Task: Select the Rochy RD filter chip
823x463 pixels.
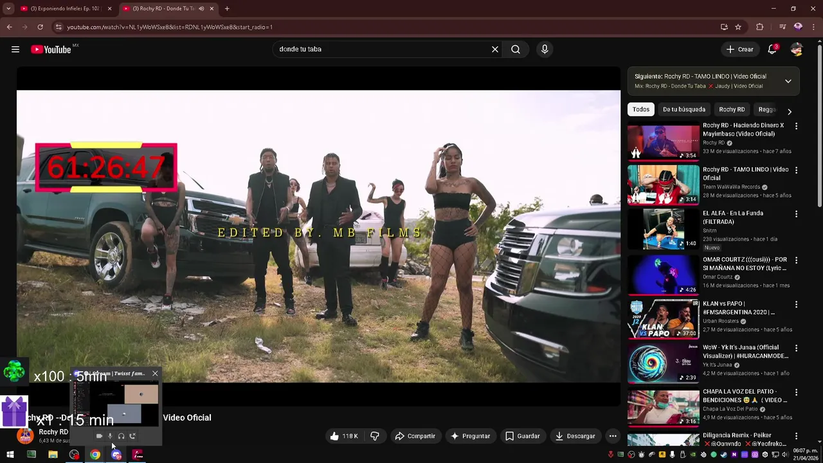Action: tap(732, 109)
